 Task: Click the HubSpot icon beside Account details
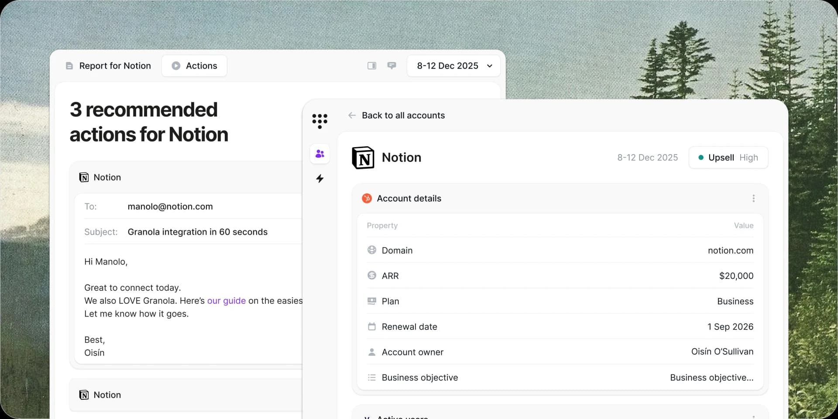[x=367, y=199]
